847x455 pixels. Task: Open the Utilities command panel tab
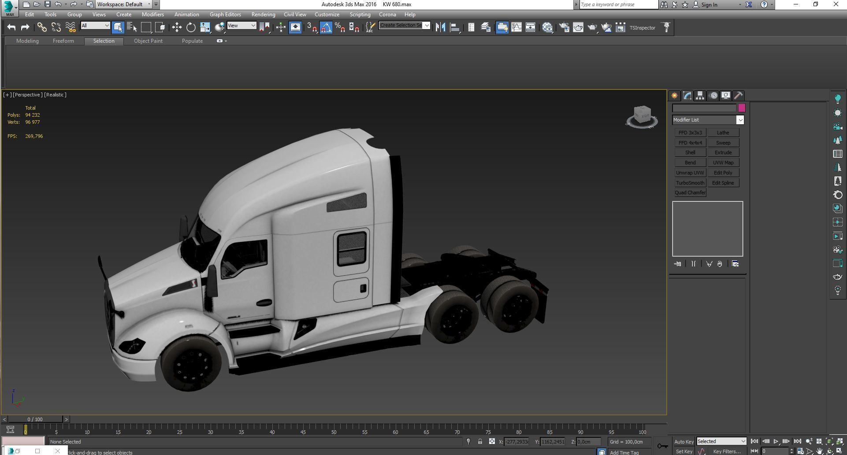pos(739,96)
